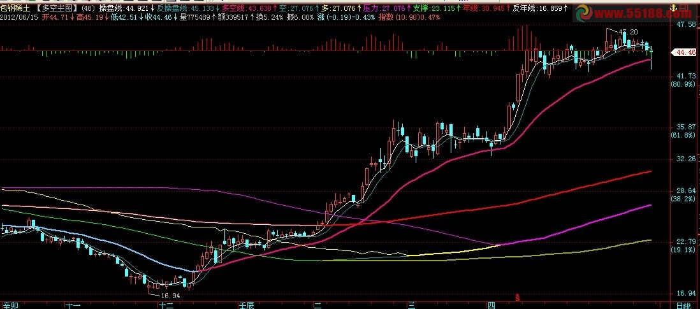Click the amplitude value 振6.00%
Screen dimensions: 700x309
300,17
